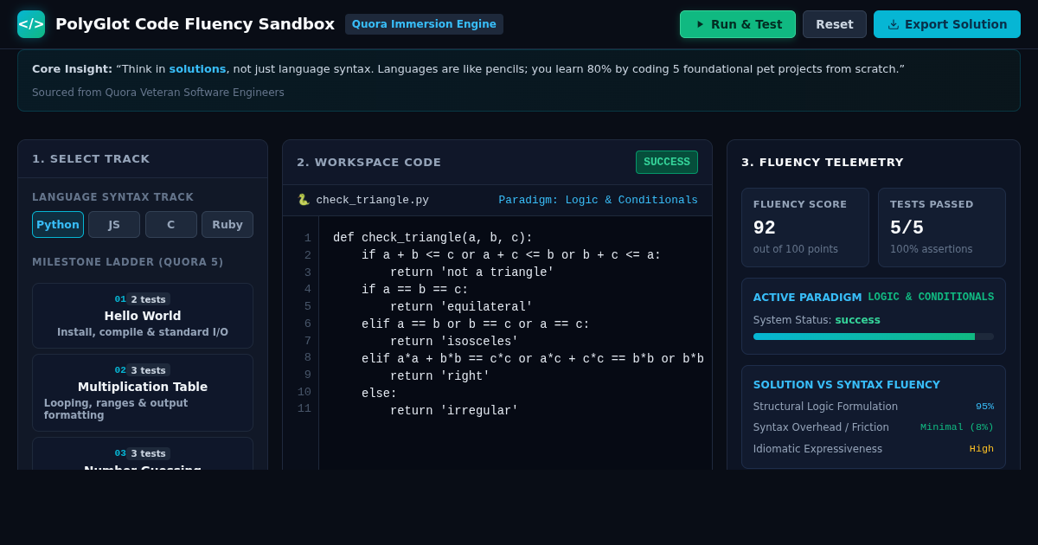Click the '3 tests' badge on Multiplication Table
The height and width of the screenshot is (545, 1038).
coord(148,370)
